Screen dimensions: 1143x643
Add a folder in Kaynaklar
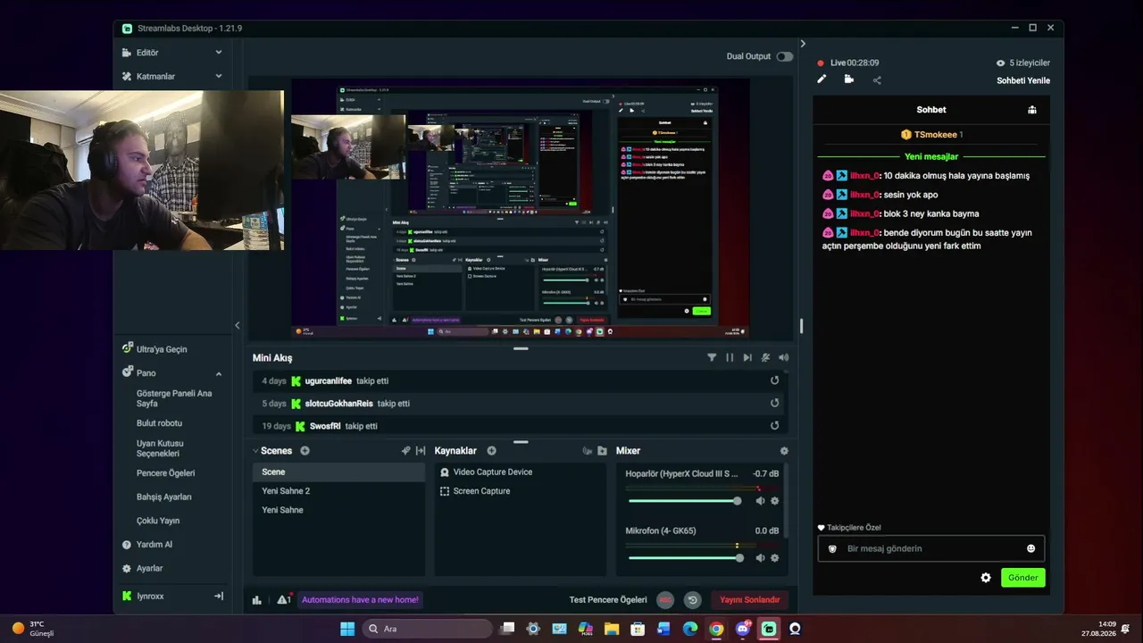tap(602, 451)
